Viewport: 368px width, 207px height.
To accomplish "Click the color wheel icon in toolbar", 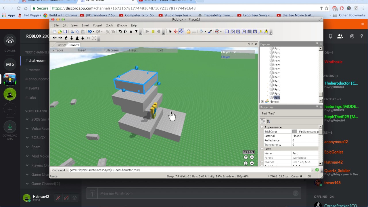I will pyautogui.click(x=217, y=32).
